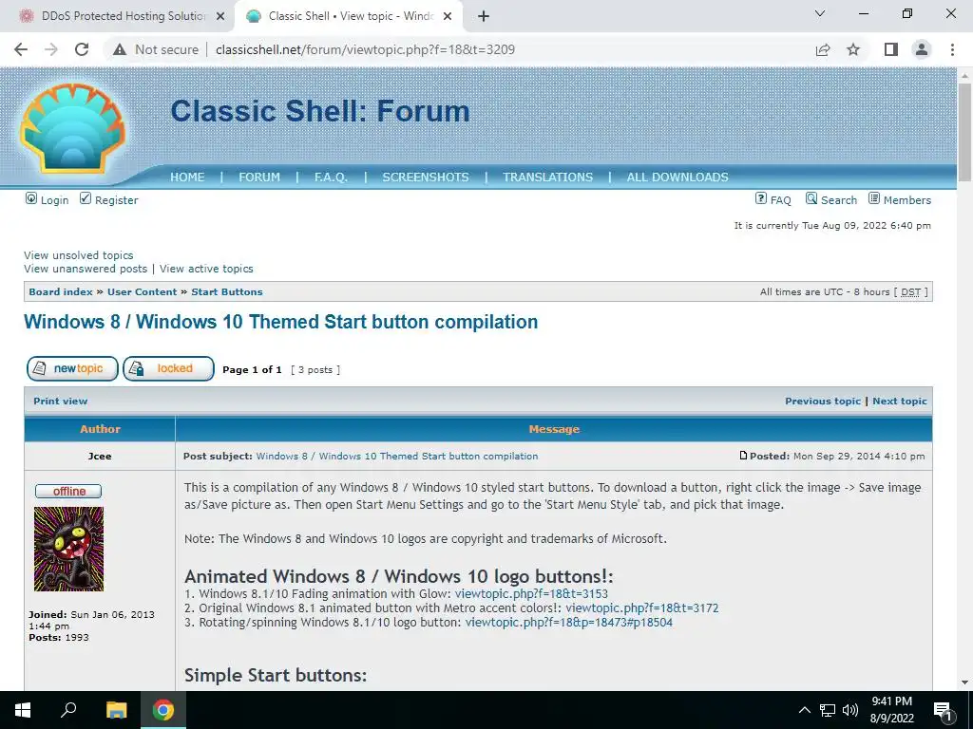
Task: Open the HOME navigation item
Action: [x=187, y=178]
